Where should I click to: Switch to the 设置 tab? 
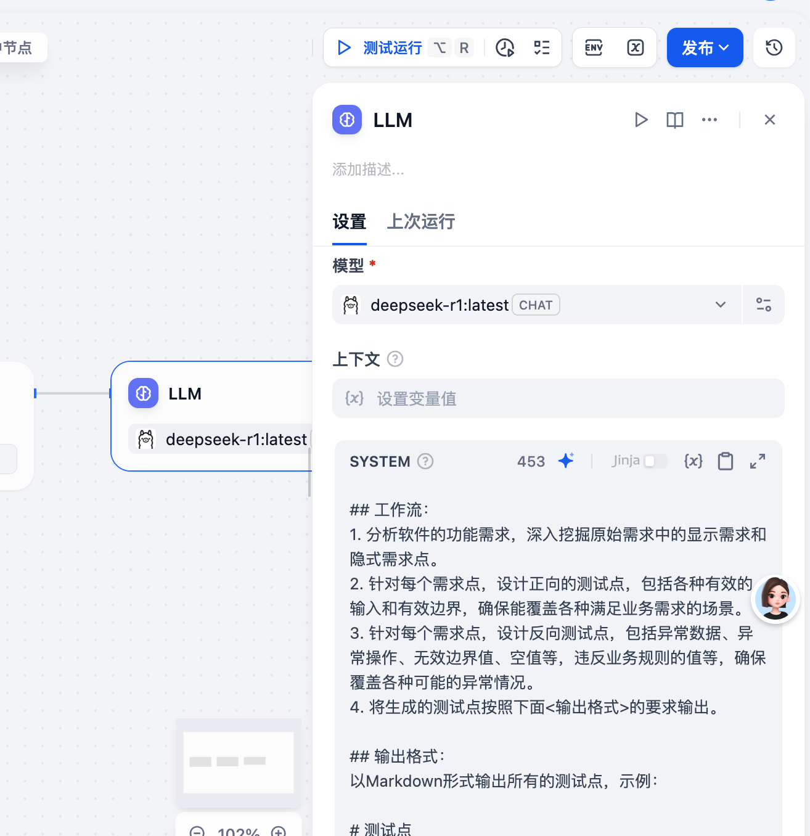click(350, 222)
